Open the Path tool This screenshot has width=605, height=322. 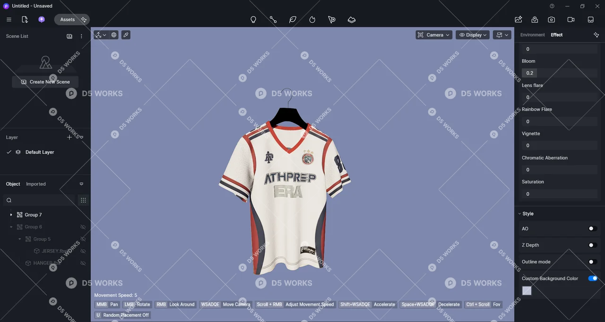[273, 19]
